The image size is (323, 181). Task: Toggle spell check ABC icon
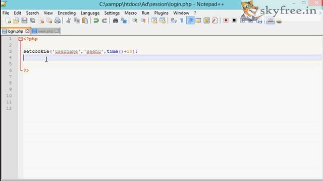tap(271, 21)
